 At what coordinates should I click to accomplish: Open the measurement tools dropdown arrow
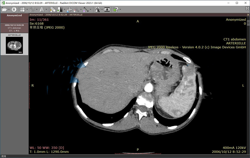point(91,10)
